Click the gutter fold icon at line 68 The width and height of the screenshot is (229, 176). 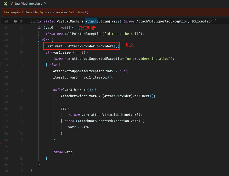coord(21,158)
